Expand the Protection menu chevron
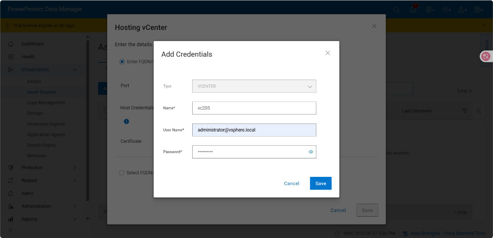493x238 pixels. [x=75, y=167]
